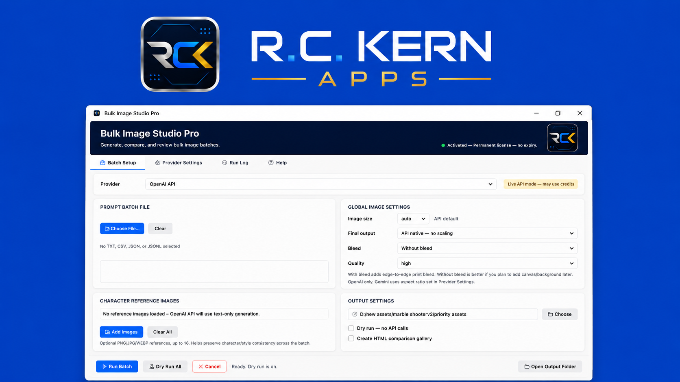Image resolution: width=680 pixels, height=382 pixels.
Task: Open the Provider Settings tab
Action: tap(178, 163)
